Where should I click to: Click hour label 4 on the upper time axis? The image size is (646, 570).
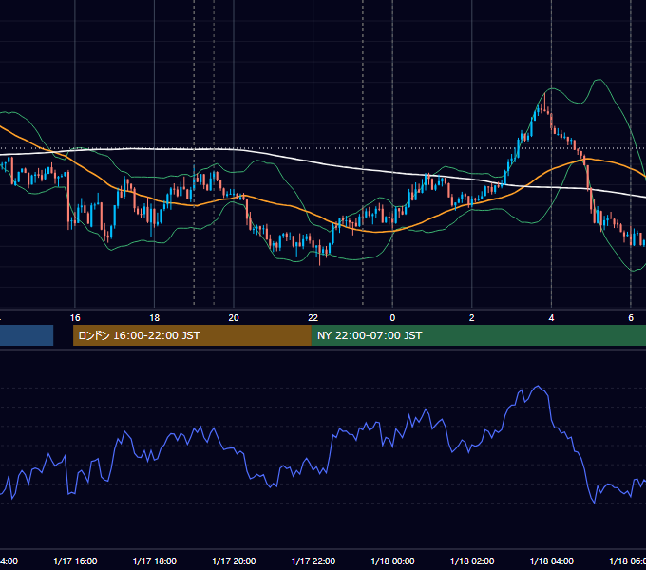click(x=551, y=318)
